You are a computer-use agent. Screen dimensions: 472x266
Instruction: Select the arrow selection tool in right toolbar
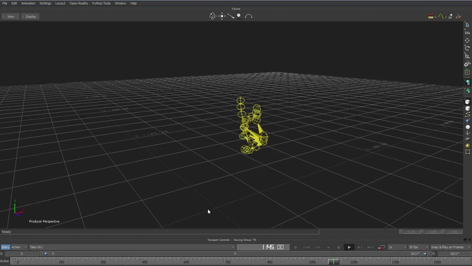(467, 25)
